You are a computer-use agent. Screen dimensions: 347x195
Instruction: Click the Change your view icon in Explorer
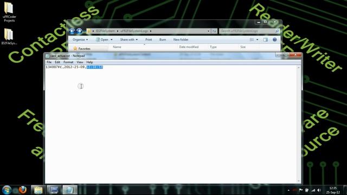pos(252,40)
